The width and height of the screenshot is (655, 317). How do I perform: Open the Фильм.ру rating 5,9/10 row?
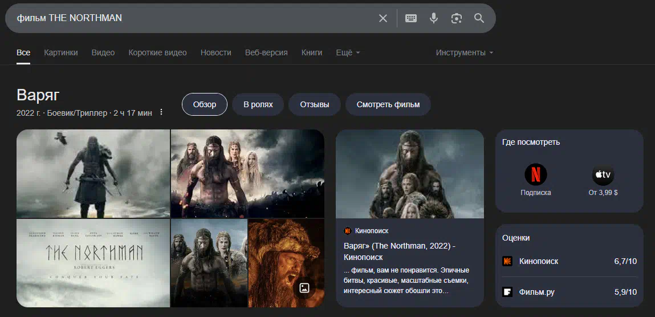coord(569,292)
